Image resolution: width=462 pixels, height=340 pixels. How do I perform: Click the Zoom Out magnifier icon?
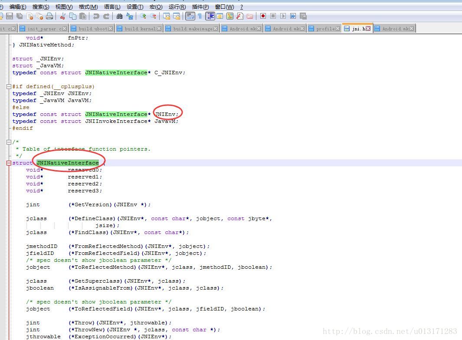tap(153, 16)
